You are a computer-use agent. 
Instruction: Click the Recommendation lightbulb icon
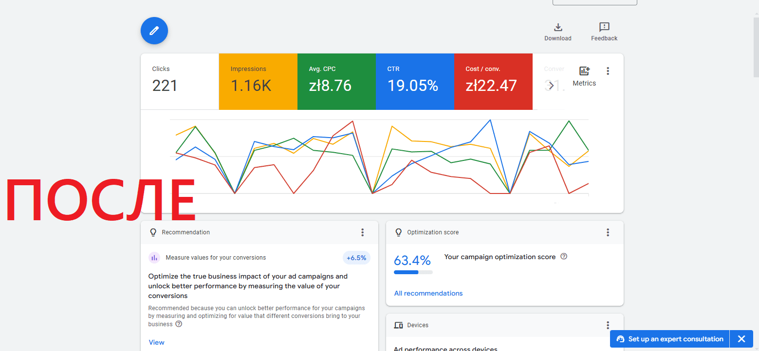click(153, 232)
